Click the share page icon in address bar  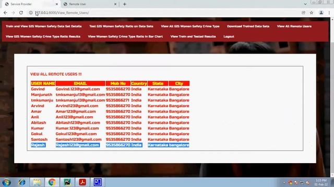click(304, 12)
